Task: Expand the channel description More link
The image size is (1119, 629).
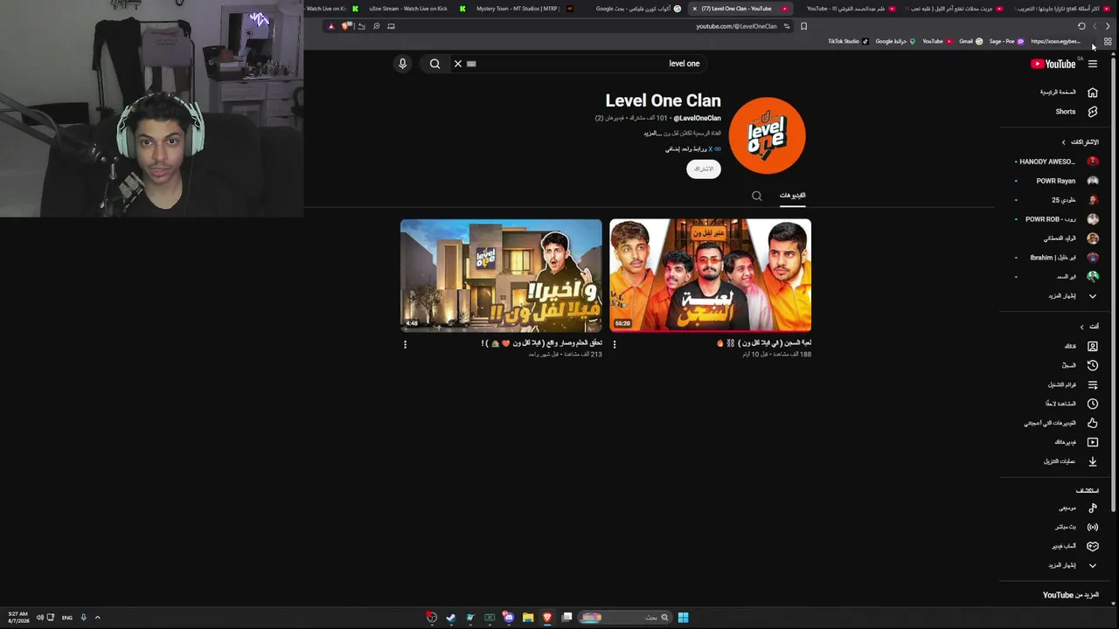Action: (x=650, y=133)
